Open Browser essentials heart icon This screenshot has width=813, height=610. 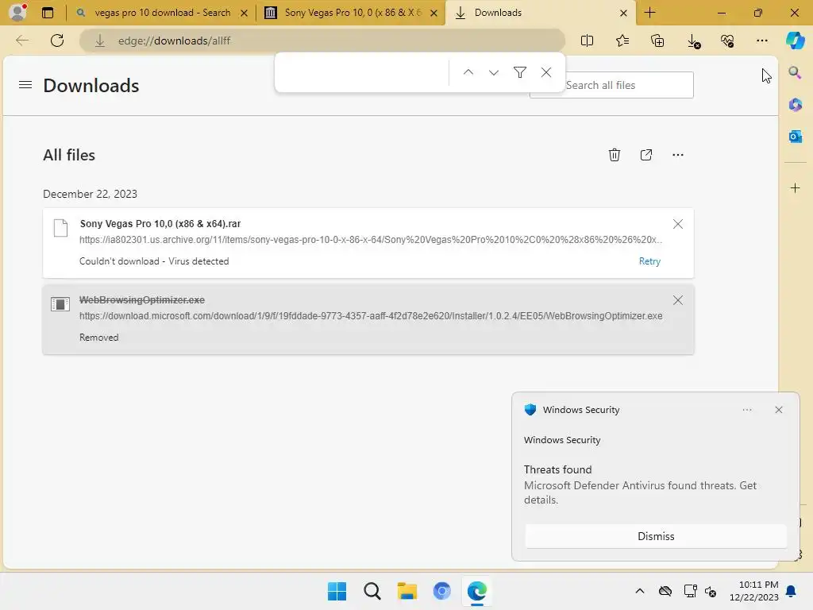click(x=727, y=41)
